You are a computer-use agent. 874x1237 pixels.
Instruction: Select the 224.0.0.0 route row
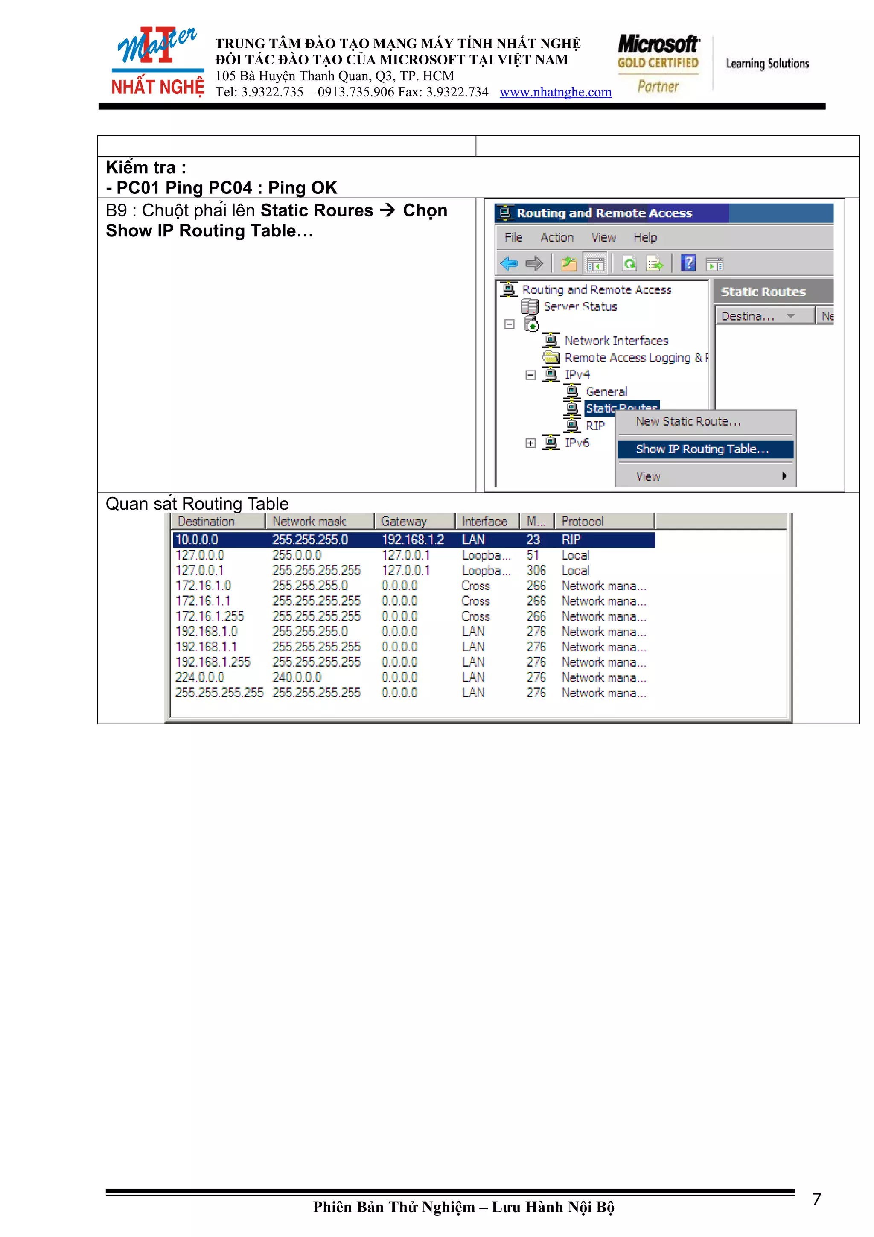pyautogui.click(x=414, y=677)
